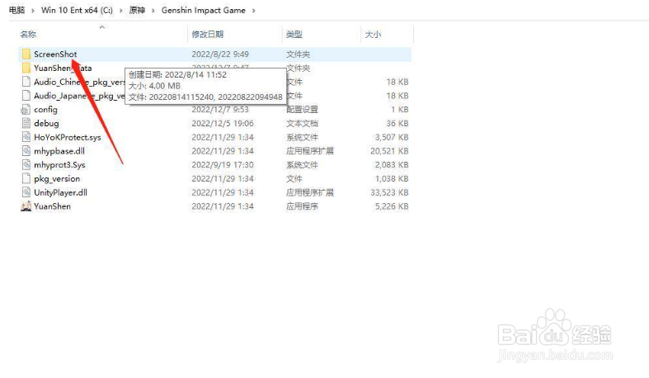This screenshot has height=378, width=649.
Task: Expand the chevron after 原神 breadcrumb
Action: point(153,11)
